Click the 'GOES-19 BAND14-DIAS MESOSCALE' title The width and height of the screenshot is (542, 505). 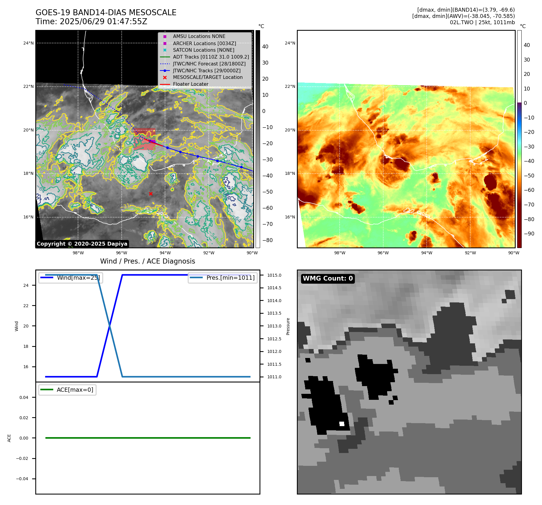tap(106, 13)
